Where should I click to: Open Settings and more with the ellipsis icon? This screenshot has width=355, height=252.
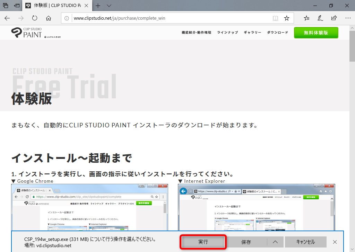[348, 18]
